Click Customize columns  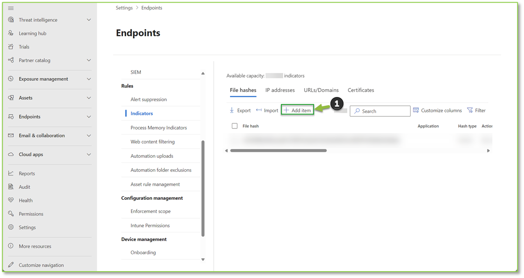coord(437,110)
